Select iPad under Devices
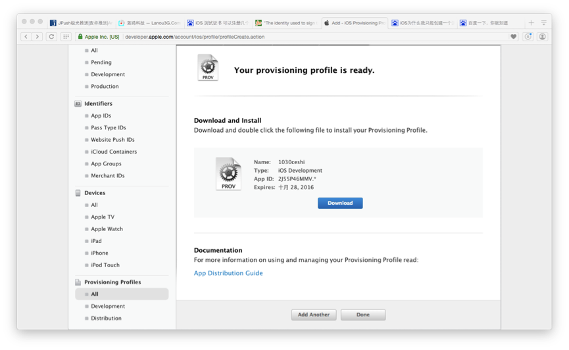569x350 pixels. (x=96, y=241)
